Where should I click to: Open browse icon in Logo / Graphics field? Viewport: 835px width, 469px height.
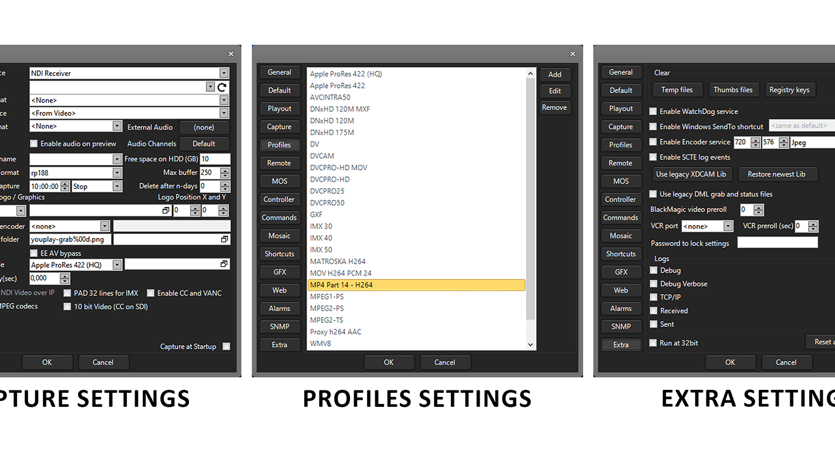coord(166,210)
